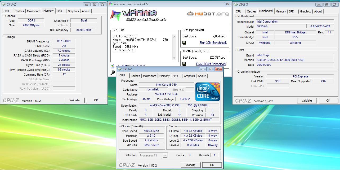Click the Level 3 cache value 8 MBytes
This screenshot has height=170, width=340.
click(193, 145)
